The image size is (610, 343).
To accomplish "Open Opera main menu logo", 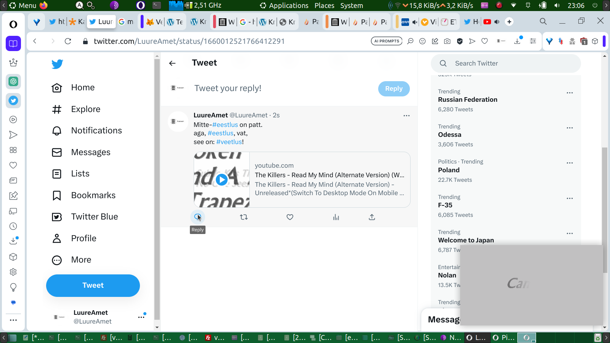I will (13, 24).
